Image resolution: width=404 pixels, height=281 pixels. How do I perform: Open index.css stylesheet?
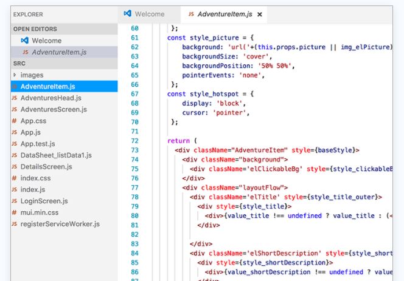[x=64, y=178]
